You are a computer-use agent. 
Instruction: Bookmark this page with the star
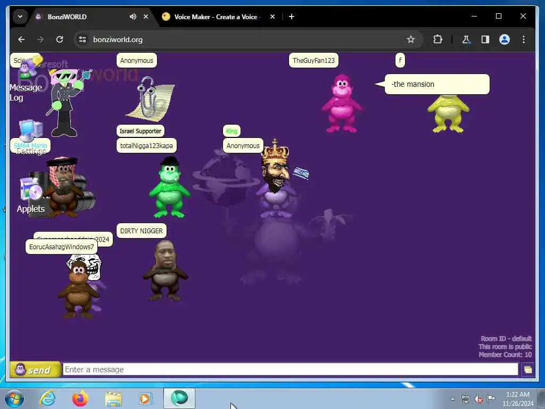point(411,39)
